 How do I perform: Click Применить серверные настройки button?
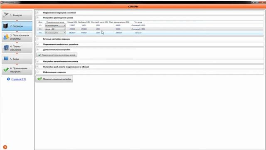(54, 79)
